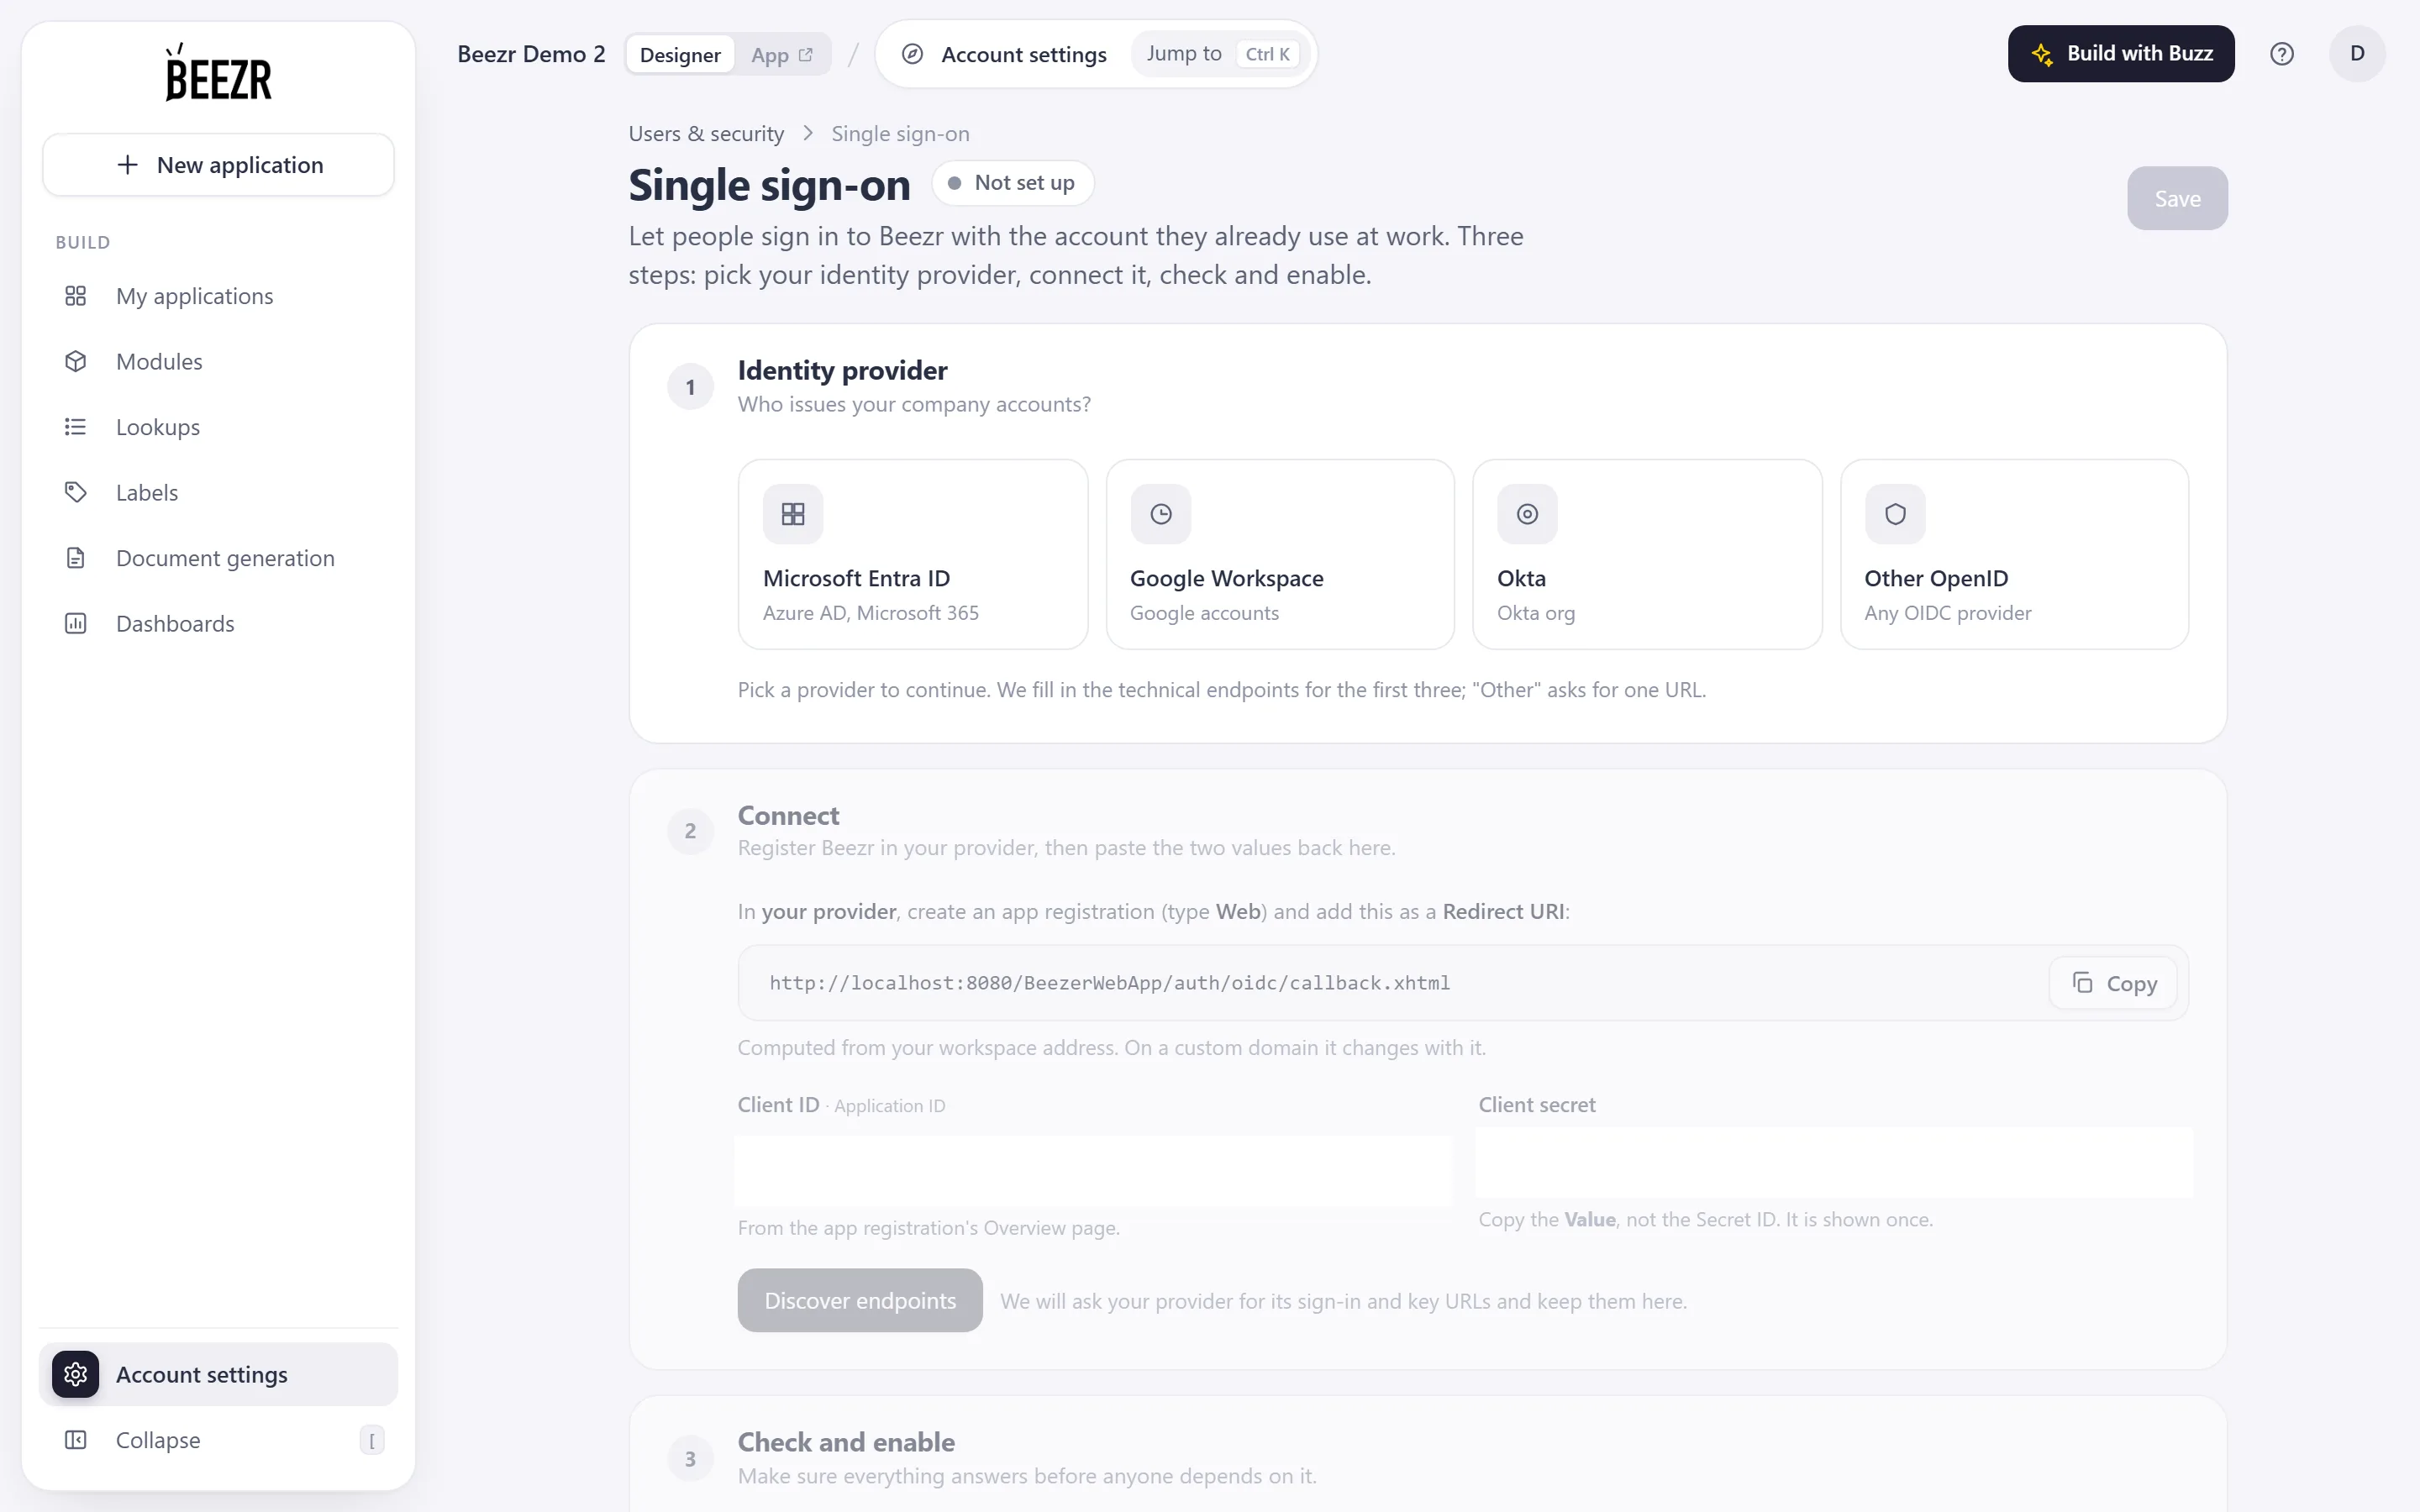Click the plus icon for New application
Screen dimensions: 2420x1512
pos(127,165)
